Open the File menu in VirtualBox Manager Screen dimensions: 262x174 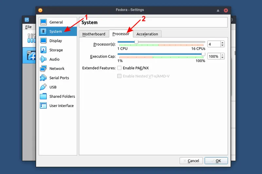(x=28, y=27)
